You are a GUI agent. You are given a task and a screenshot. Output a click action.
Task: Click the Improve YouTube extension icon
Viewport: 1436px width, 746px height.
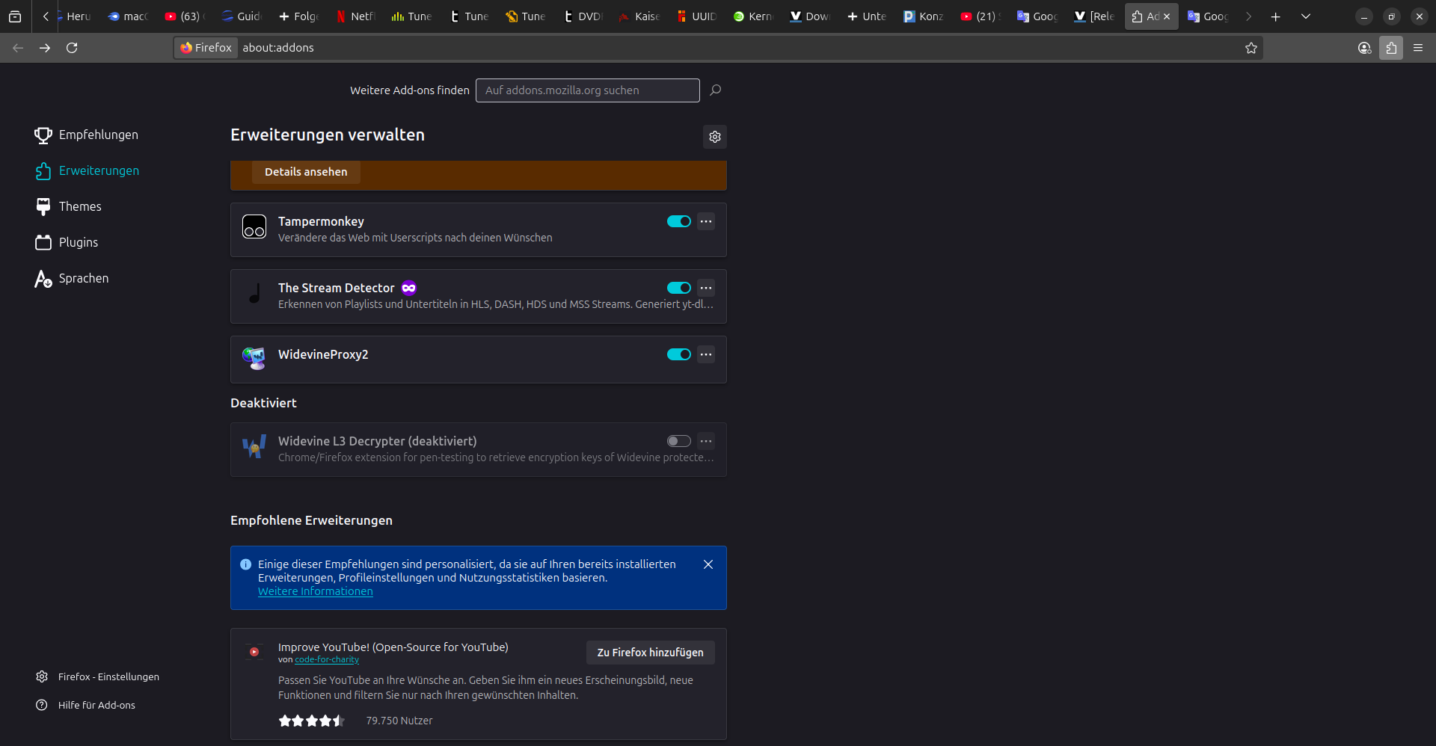[x=254, y=652]
